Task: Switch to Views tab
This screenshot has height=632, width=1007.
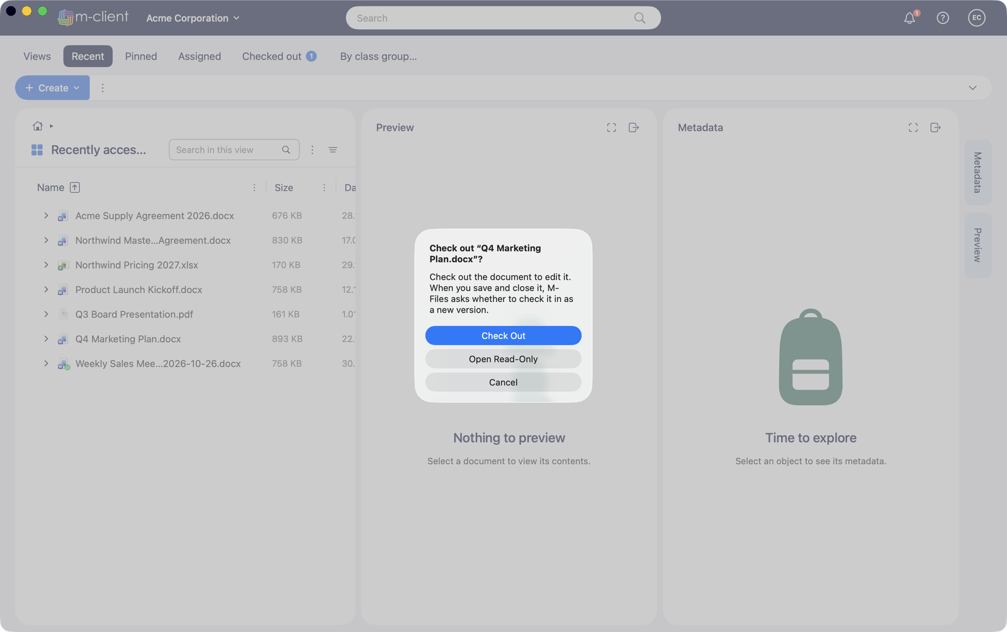Action: (37, 56)
